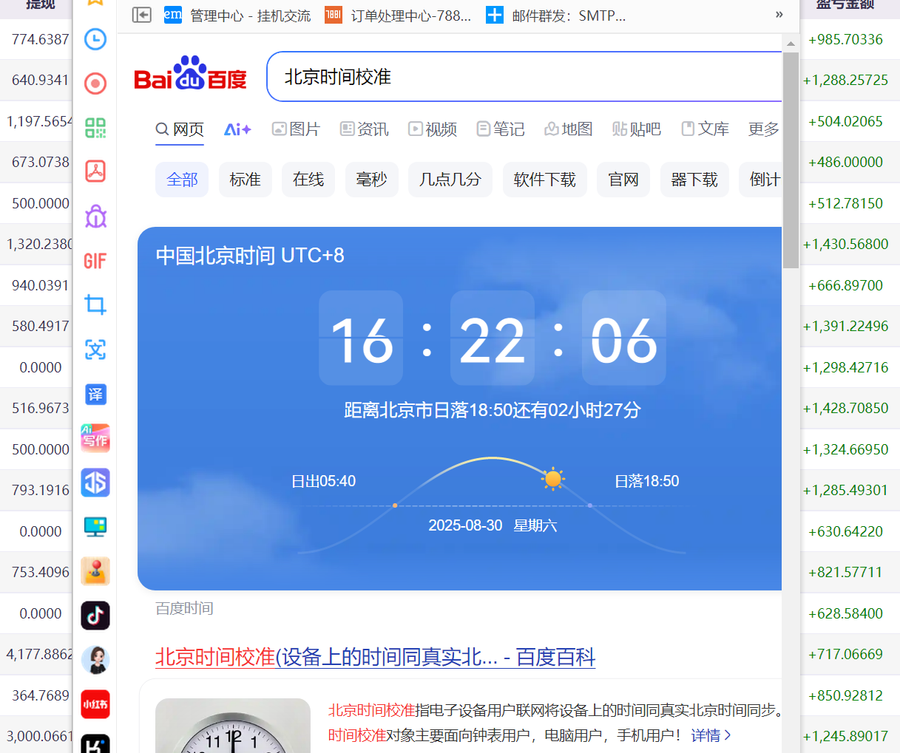The height and width of the screenshot is (753, 900).
Task: Click the page vertical scrollbar thumb
Action: pyautogui.click(x=791, y=159)
